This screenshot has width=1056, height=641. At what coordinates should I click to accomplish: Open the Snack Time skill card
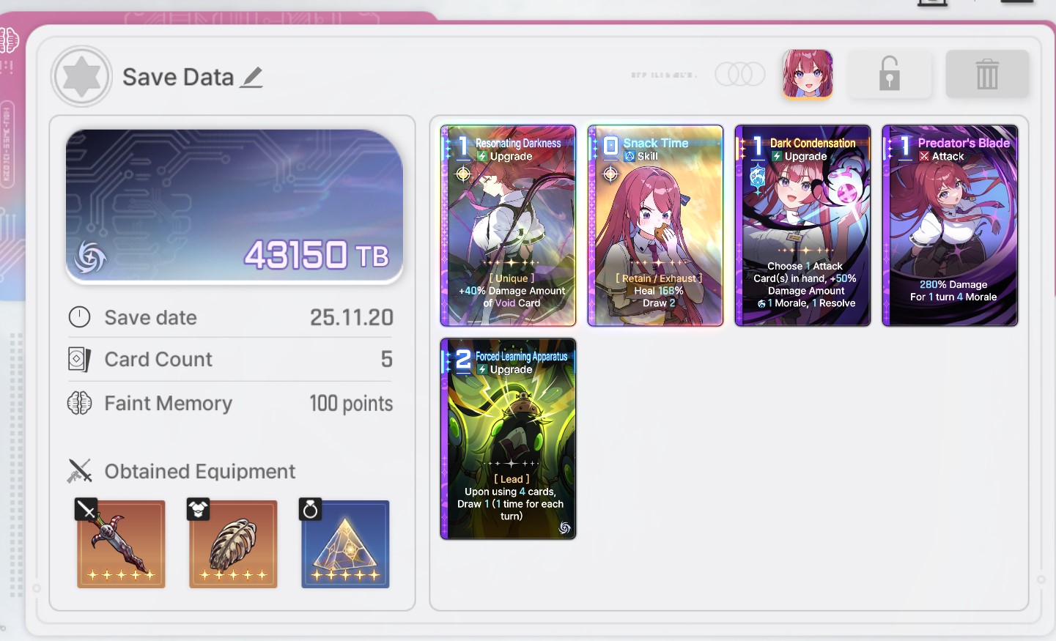655,226
